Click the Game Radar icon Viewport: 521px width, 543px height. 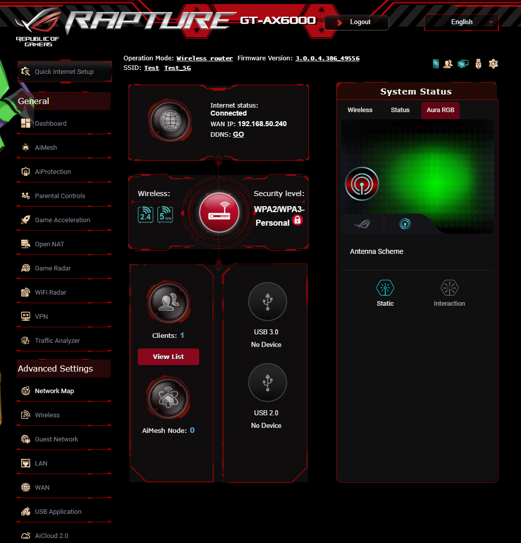point(26,268)
